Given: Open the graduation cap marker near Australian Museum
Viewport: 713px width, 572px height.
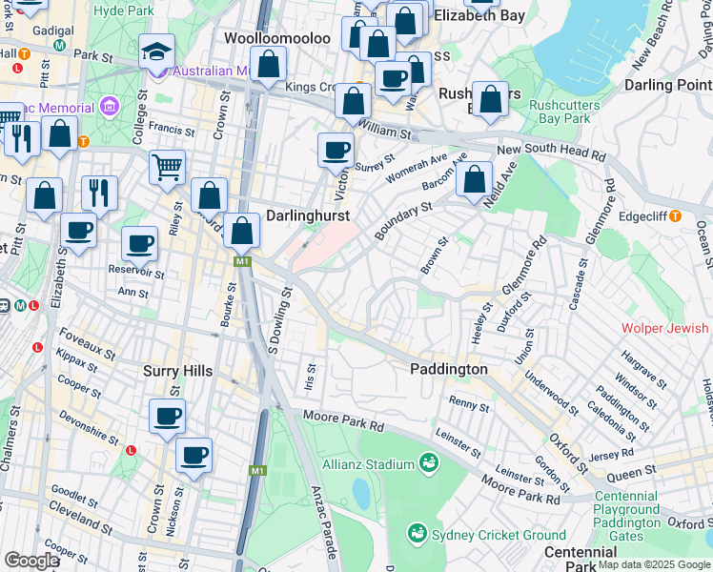Looking at the screenshot, I should click(157, 52).
